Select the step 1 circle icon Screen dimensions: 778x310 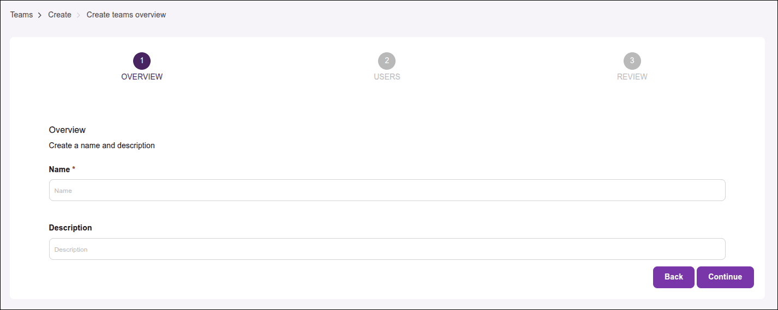[142, 61]
